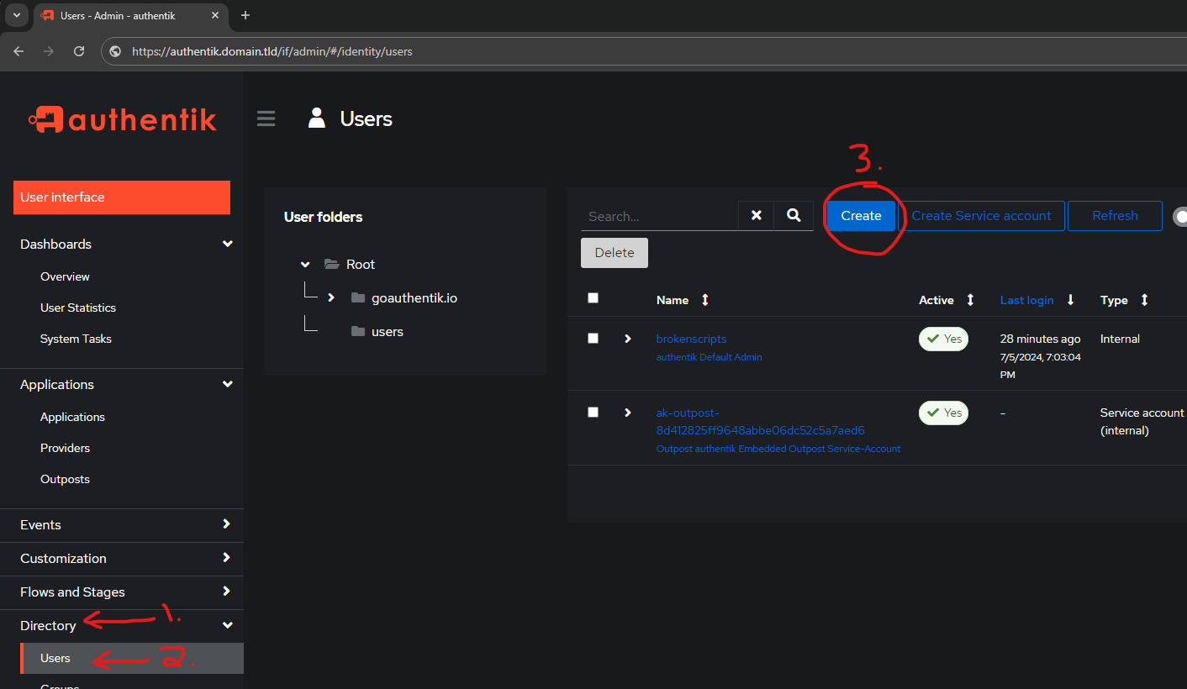Open browser tab search dropdown arrow

point(16,15)
